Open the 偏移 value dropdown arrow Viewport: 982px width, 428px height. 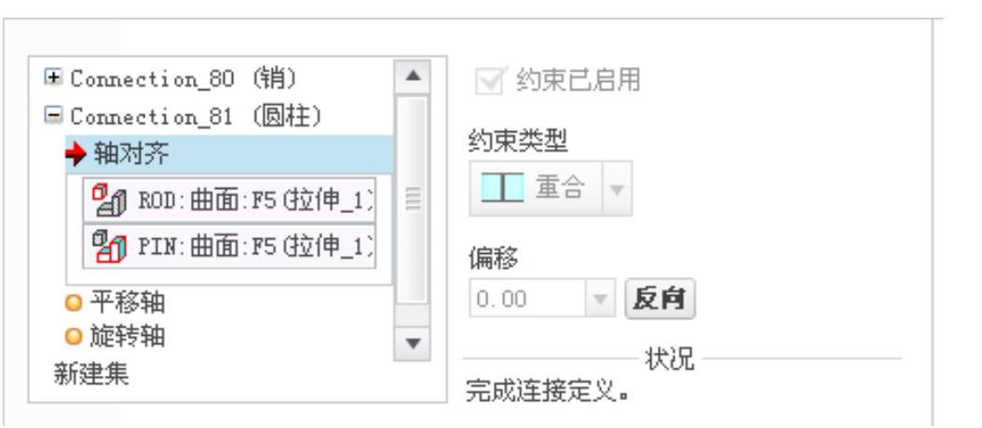600,299
